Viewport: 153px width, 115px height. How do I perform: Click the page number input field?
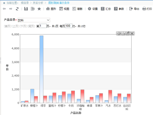tap(43, 26)
